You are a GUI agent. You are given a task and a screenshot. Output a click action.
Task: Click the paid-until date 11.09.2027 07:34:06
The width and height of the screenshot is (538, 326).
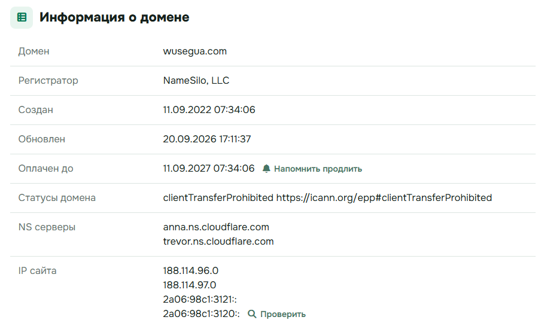(209, 168)
